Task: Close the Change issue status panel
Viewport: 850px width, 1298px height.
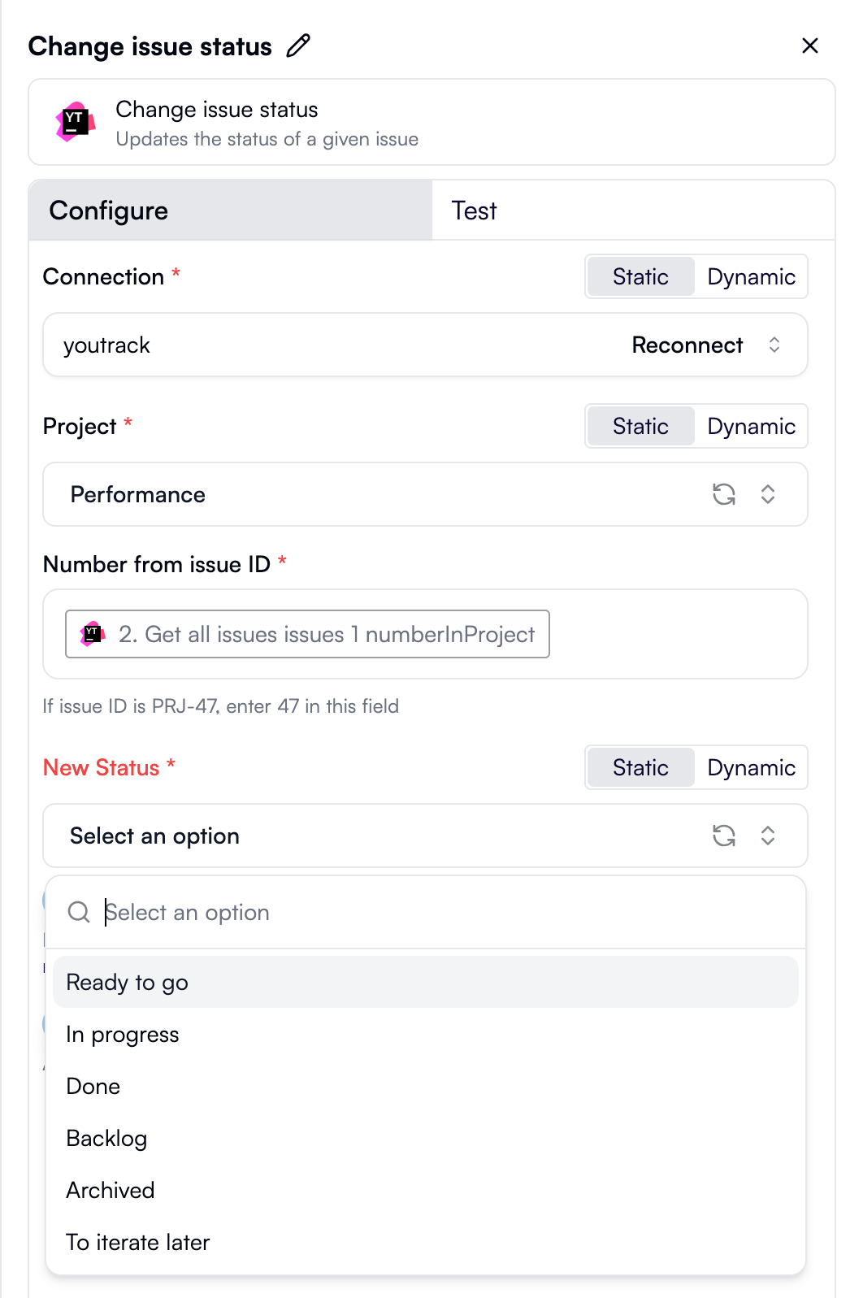Action: pyautogui.click(x=810, y=46)
